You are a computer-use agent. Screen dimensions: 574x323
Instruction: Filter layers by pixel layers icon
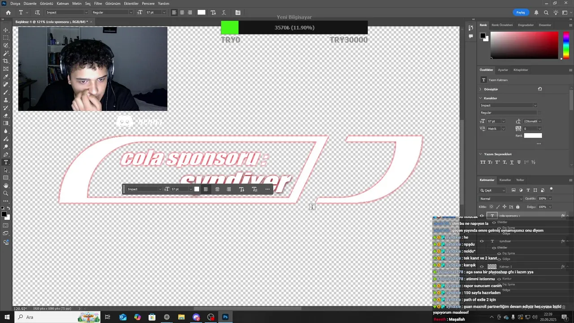513,190
